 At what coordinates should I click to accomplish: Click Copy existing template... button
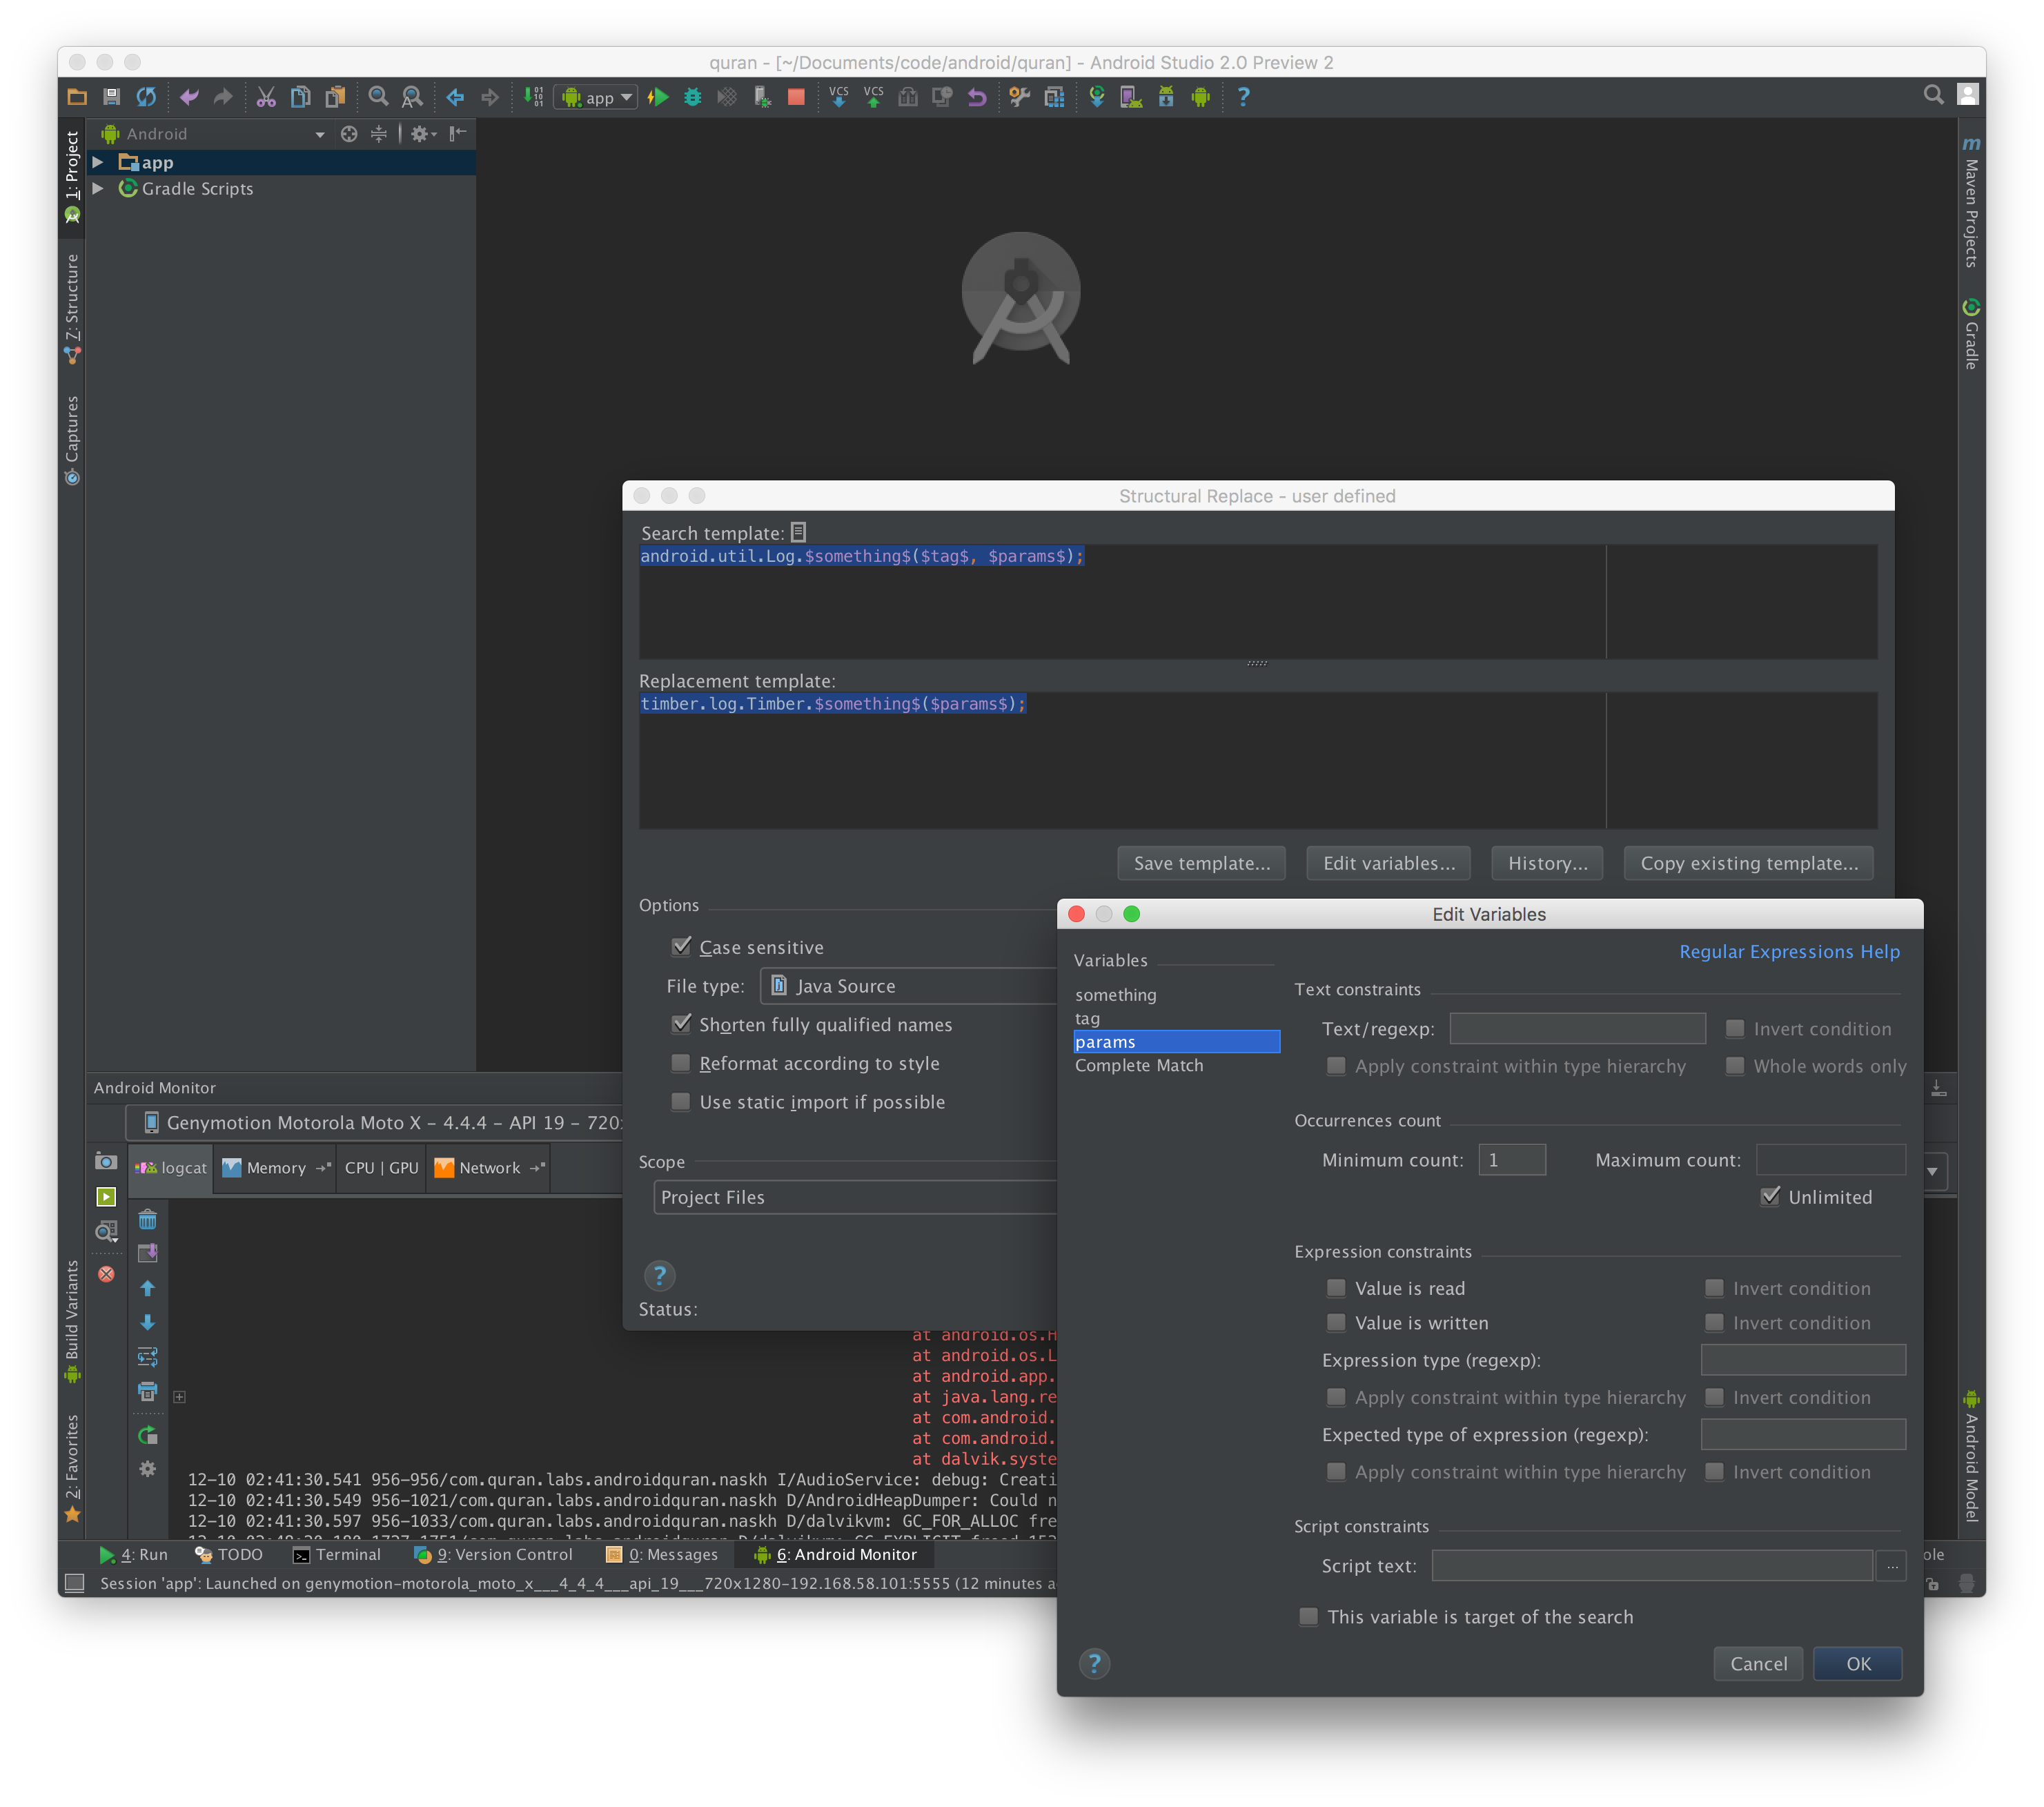point(1748,862)
